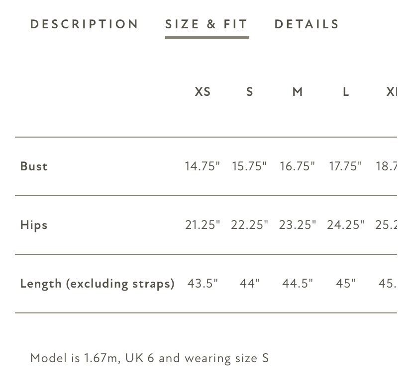This screenshot has width=412, height=375.
Task: Click the partially visible XL column header
Action: (x=392, y=92)
